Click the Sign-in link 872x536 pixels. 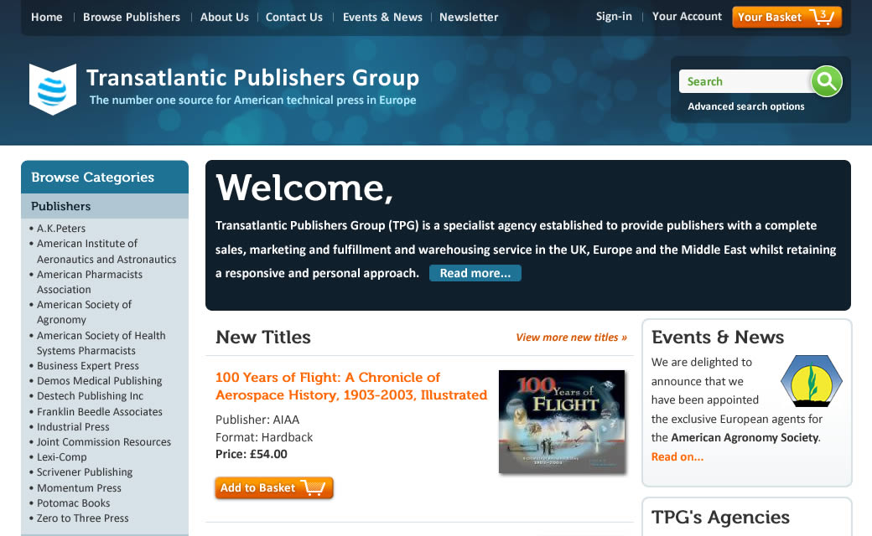pos(614,17)
